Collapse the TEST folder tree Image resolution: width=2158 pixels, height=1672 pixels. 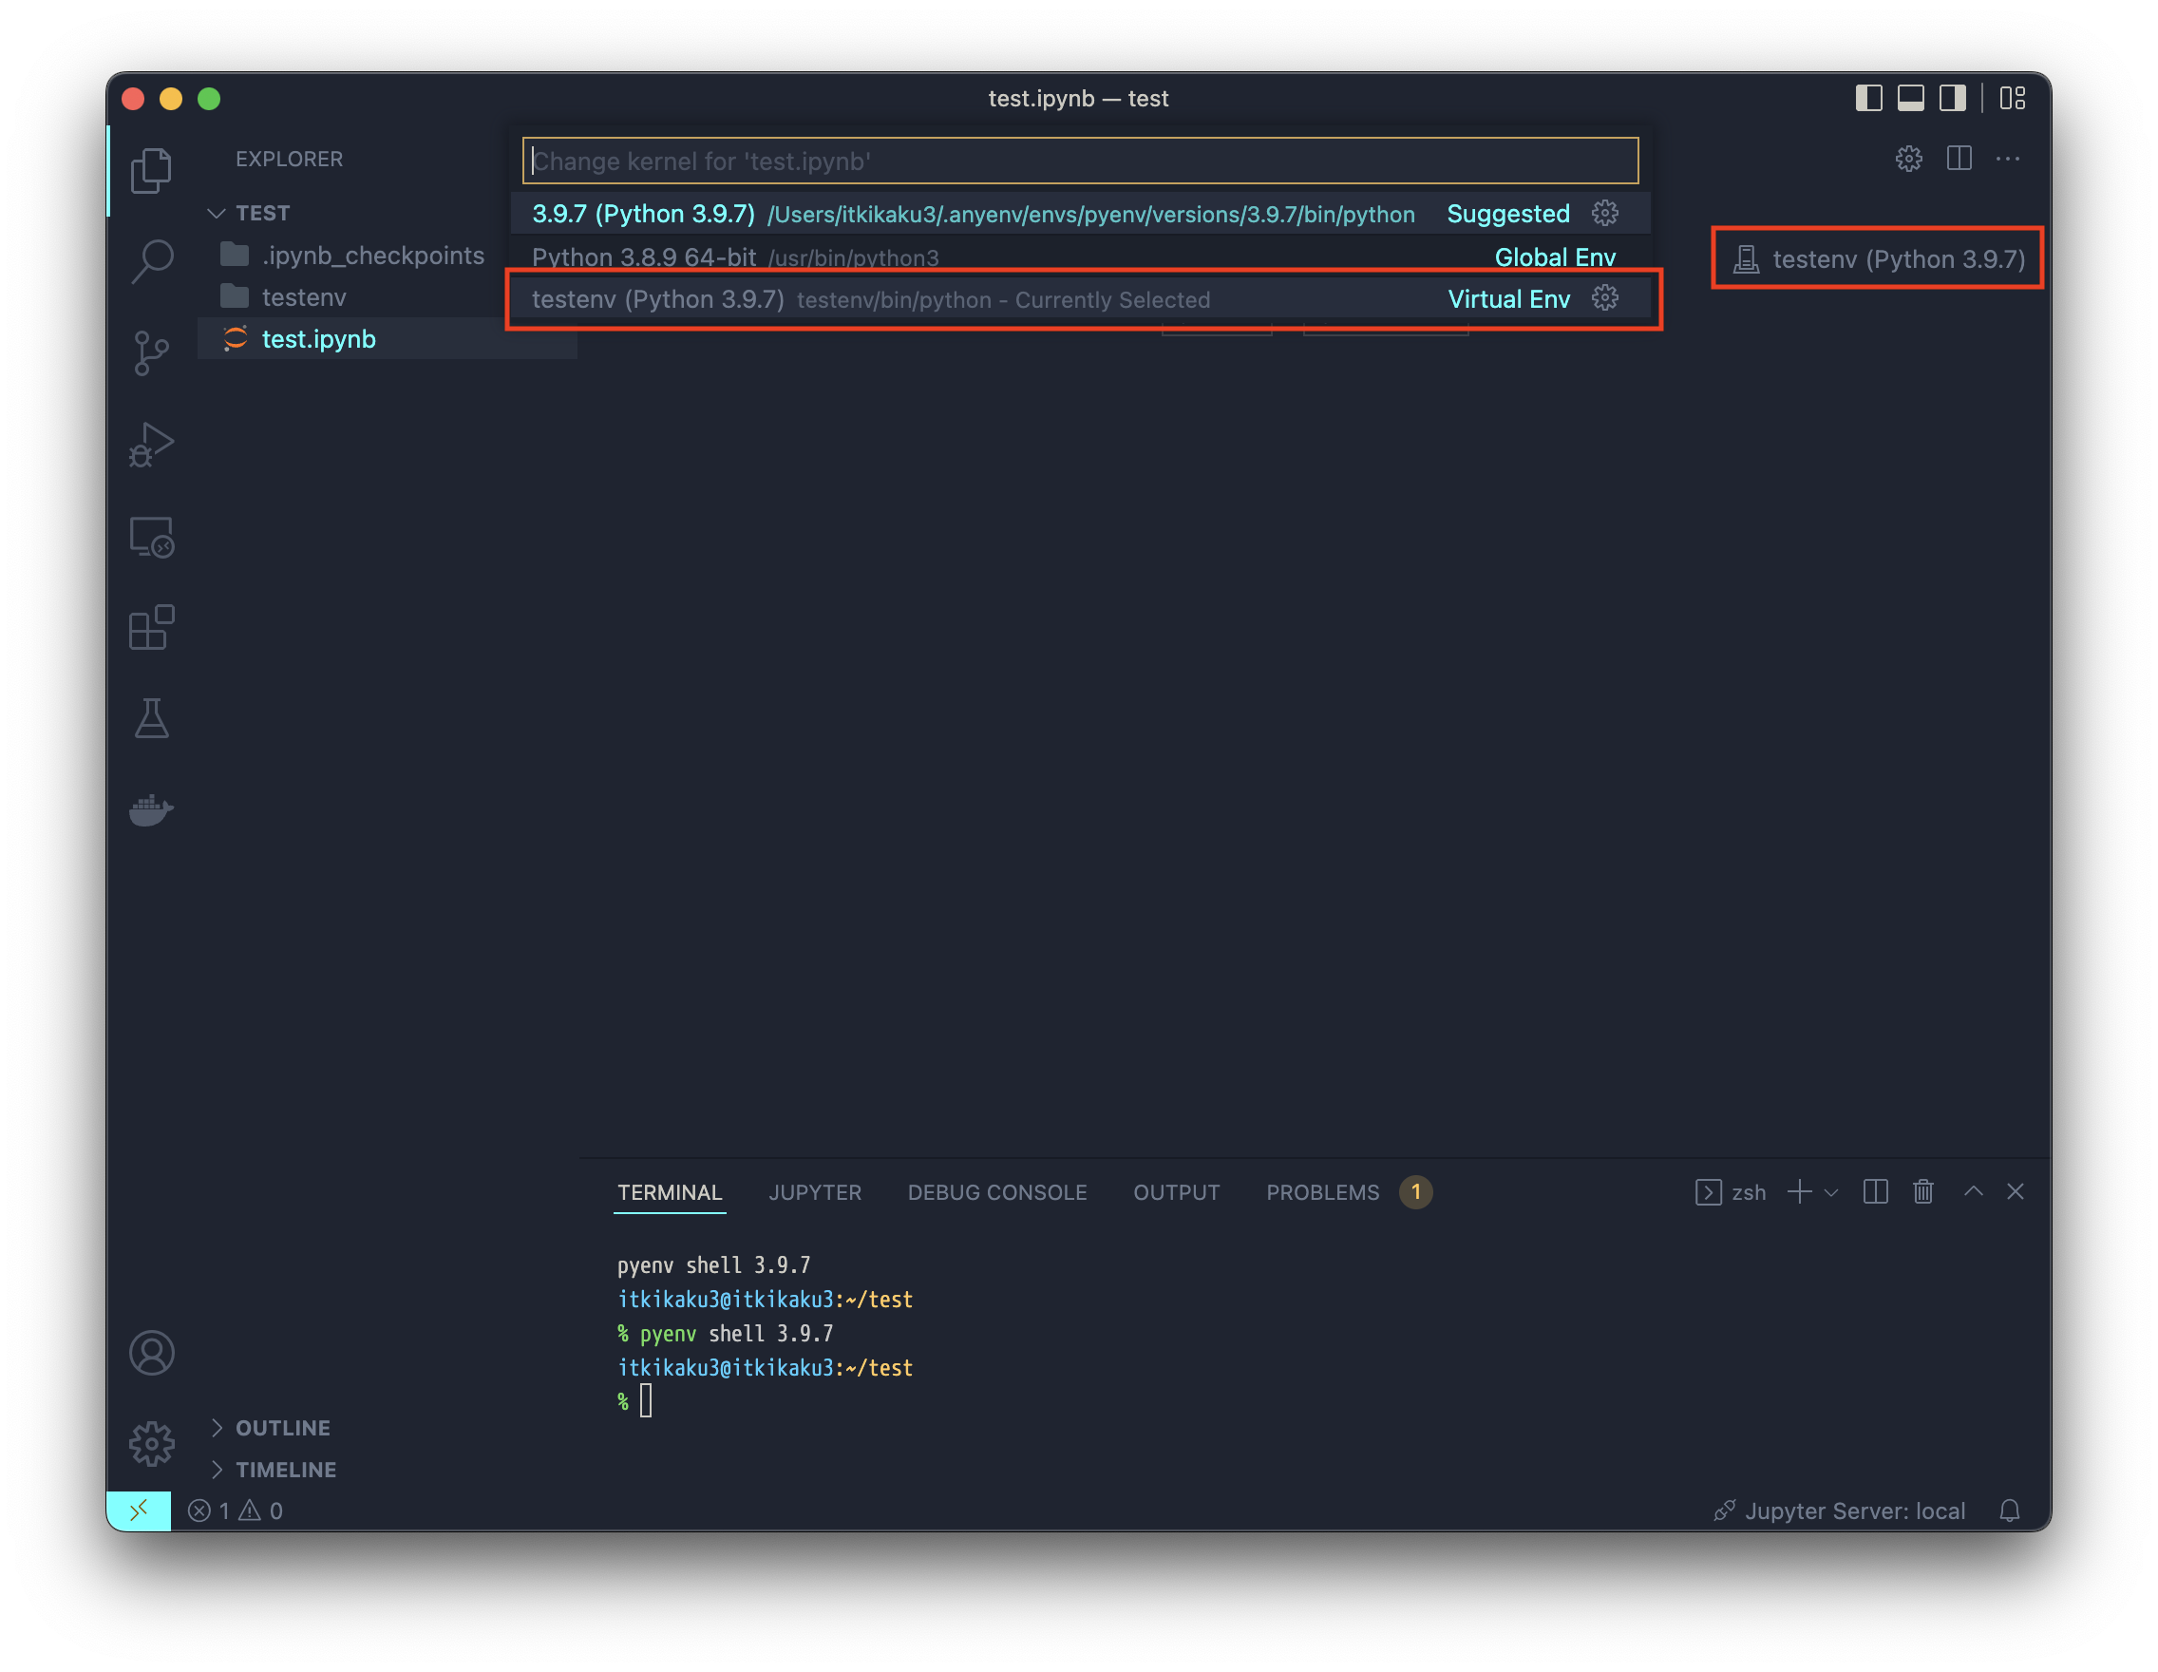point(217,214)
